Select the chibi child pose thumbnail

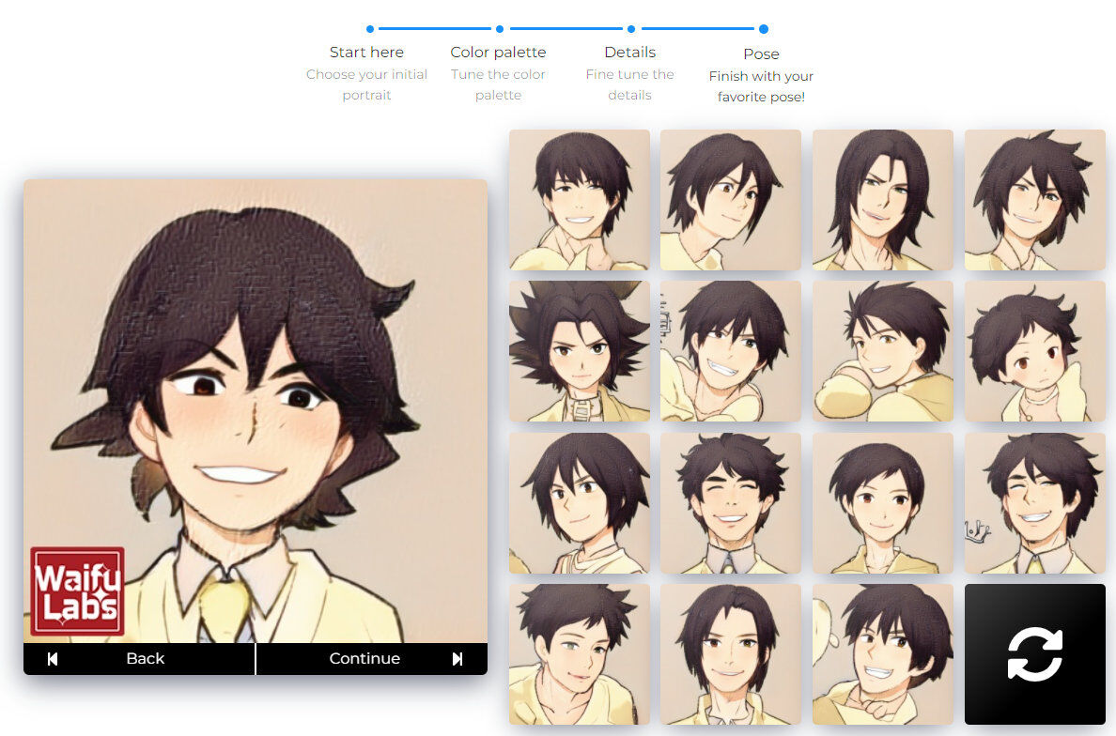[1034, 351]
